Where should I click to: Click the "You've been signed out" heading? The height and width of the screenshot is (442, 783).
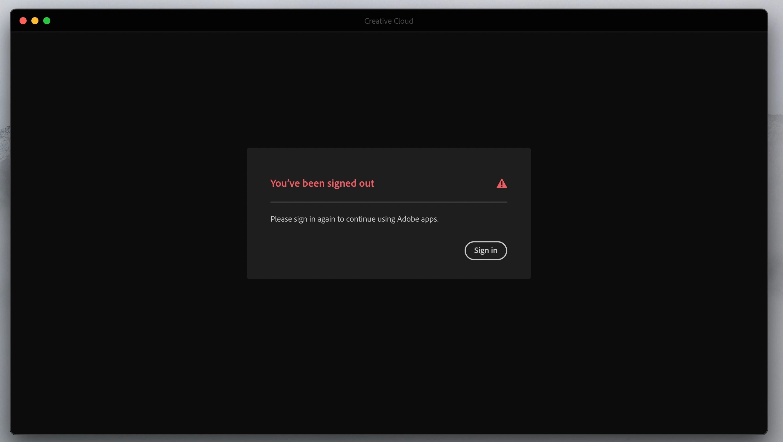(322, 183)
